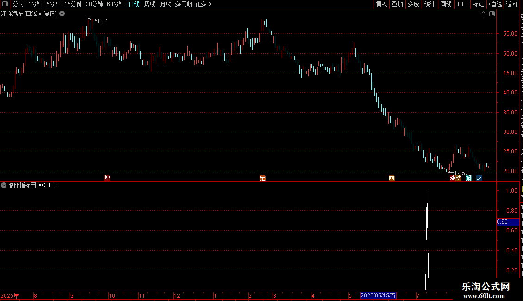The image size is (523, 301).
Task: Open dropdown beside 江淮汽车 chart title
Action: coord(62,14)
